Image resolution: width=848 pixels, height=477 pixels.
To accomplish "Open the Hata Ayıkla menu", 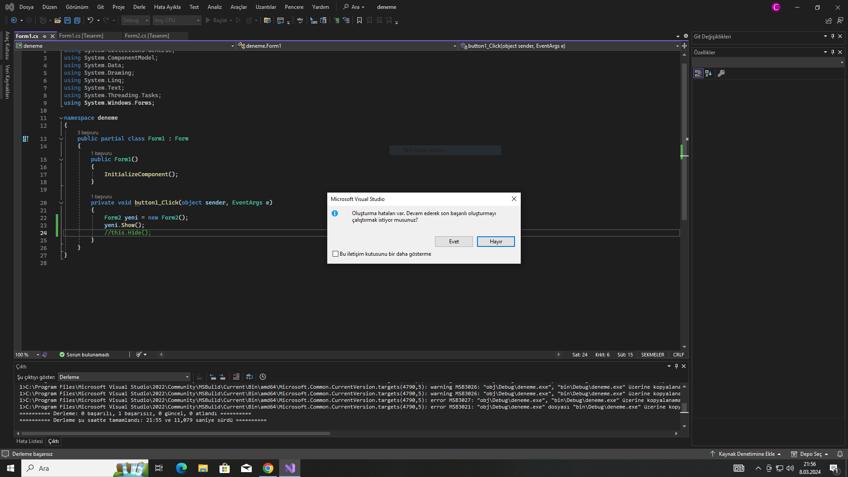I will point(167,7).
